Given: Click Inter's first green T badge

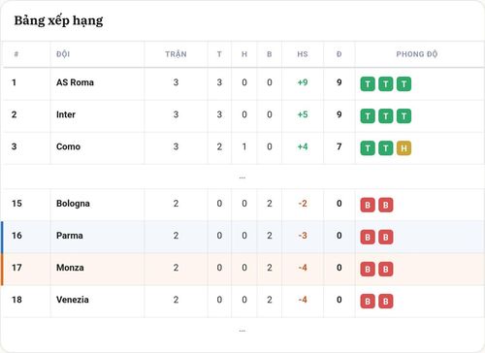Looking at the screenshot, I should pyautogui.click(x=368, y=116).
